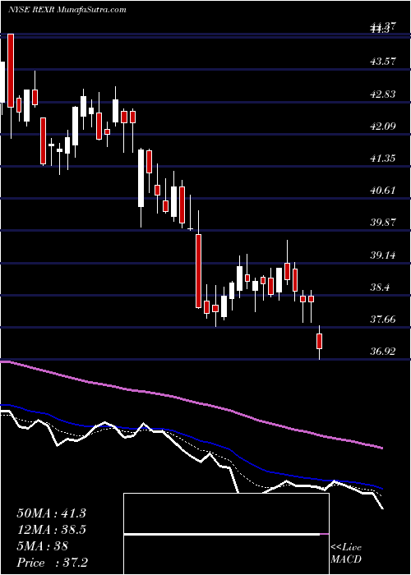Click the Price : 37.2 readout
This screenshot has width=411, height=575.
(51, 562)
